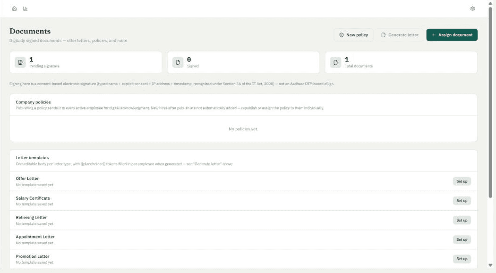Click the 'Salary Certificate' row title
The image size is (496, 273).
pos(33,198)
